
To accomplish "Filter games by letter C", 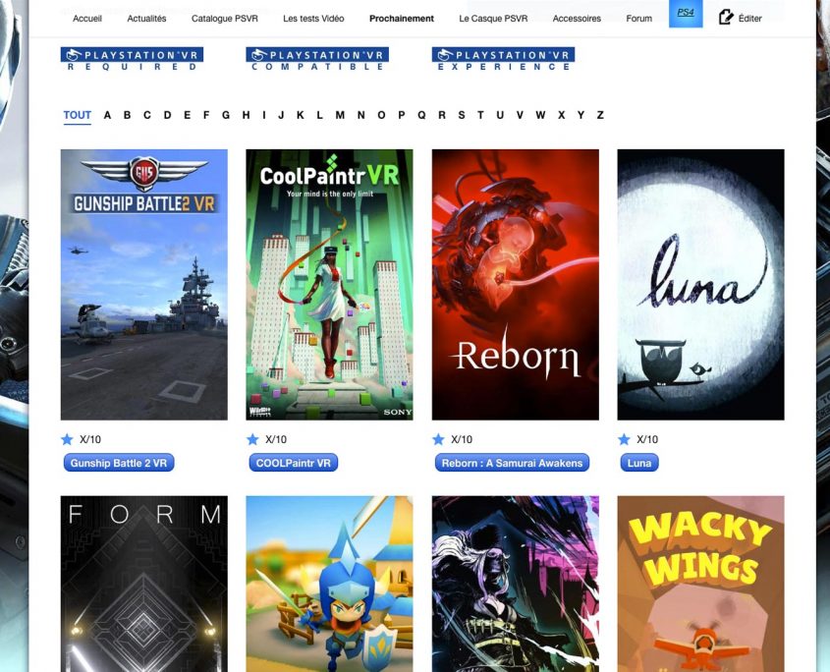I will click(x=147, y=115).
